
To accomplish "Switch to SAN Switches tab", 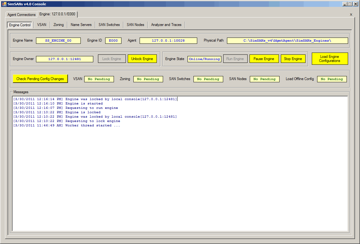I will [x=109, y=25].
